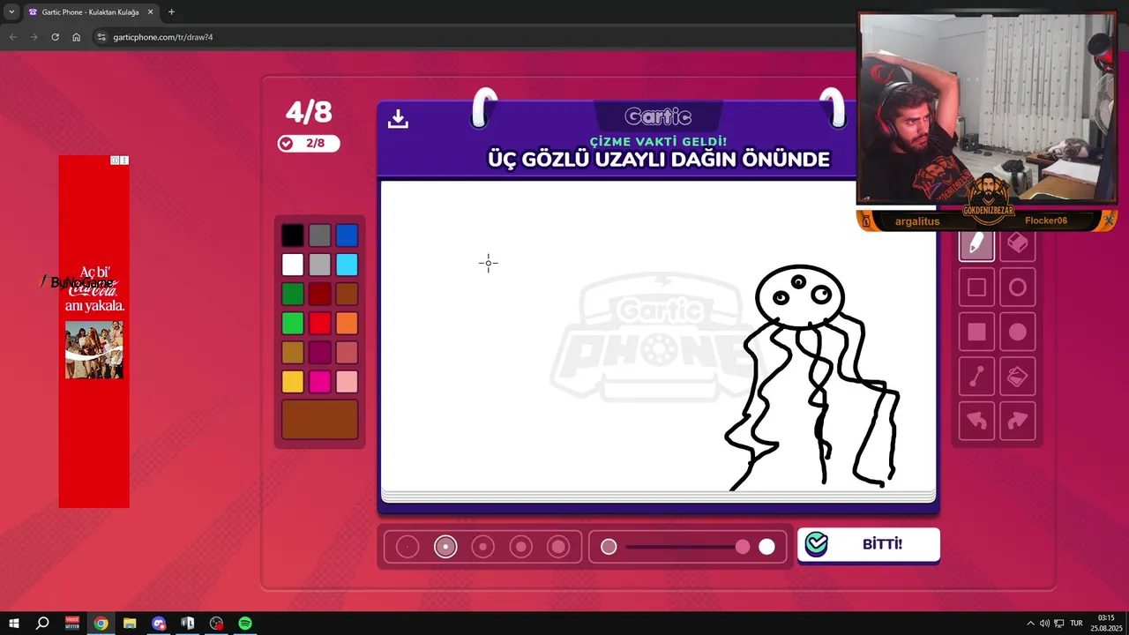Click the BİTTİ! done button
The width and height of the screenshot is (1129, 635).
pyautogui.click(x=869, y=544)
